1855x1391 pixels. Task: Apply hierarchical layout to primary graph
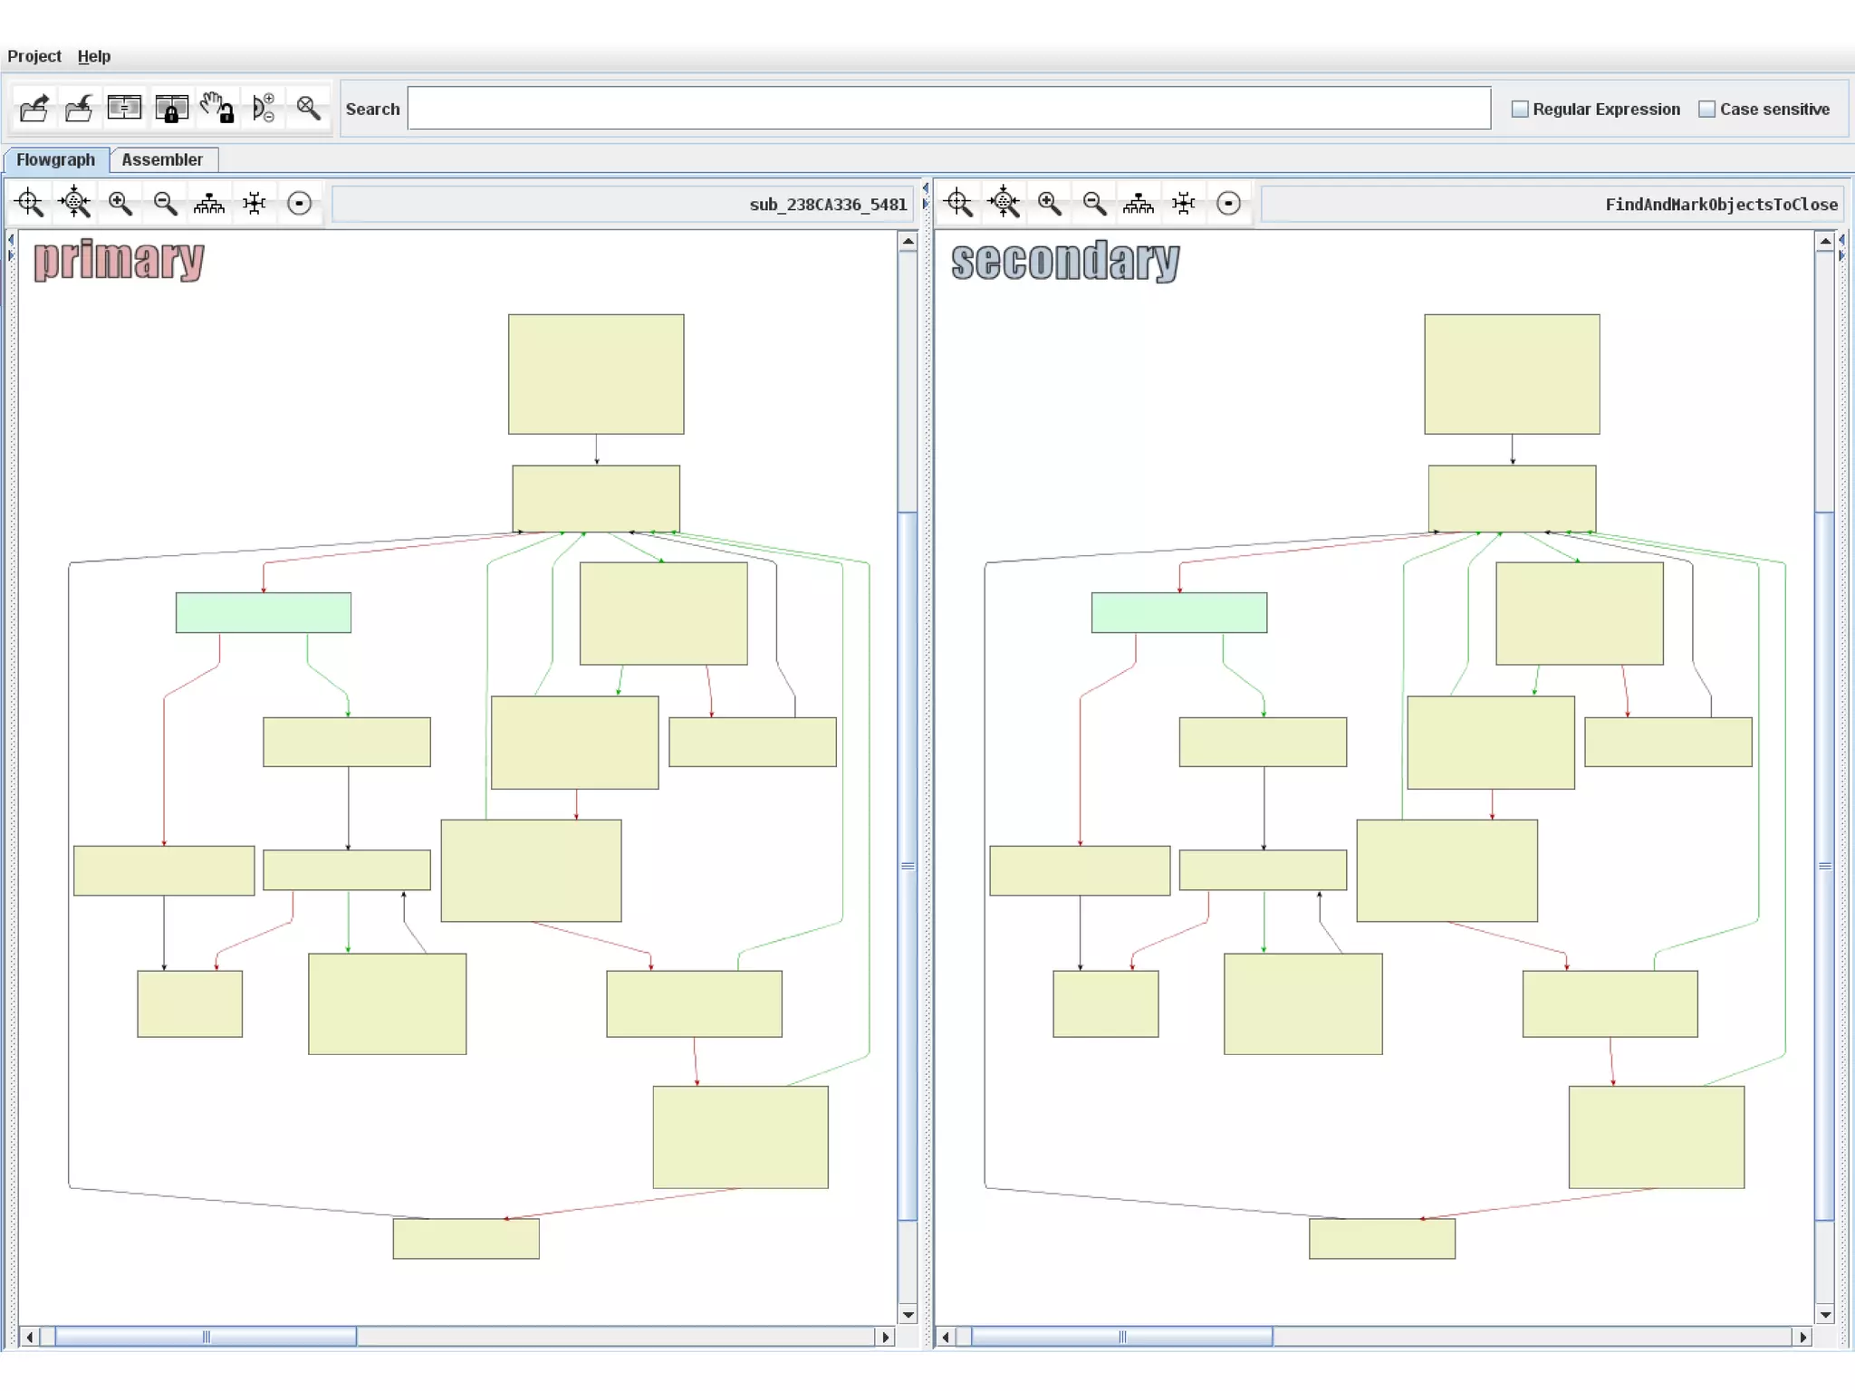click(209, 204)
